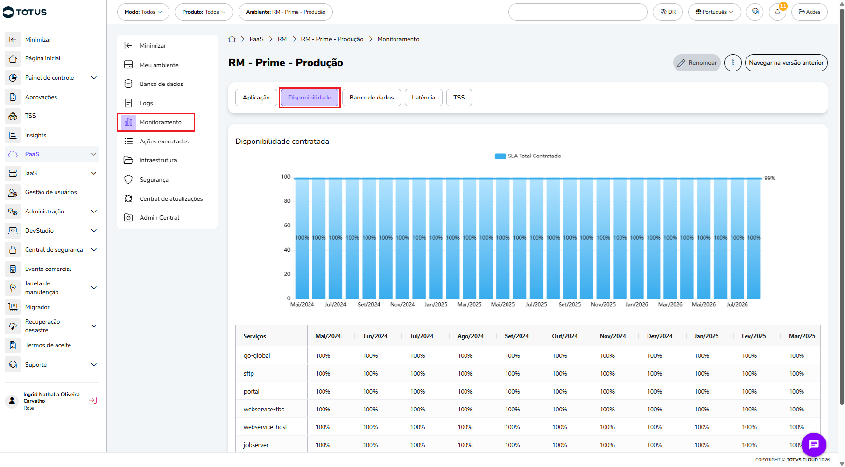Click the TSS cubes icon in sidebar
This screenshot has width=845, height=467.
(x=13, y=116)
